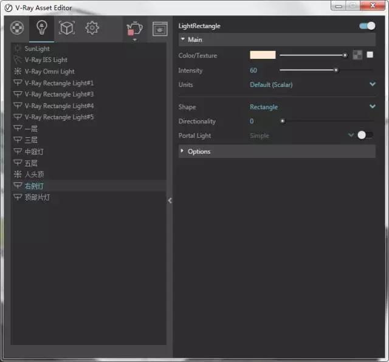Toggle the Portal Light switch
The width and height of the screenshot is (389, 362).
[365, 135]
